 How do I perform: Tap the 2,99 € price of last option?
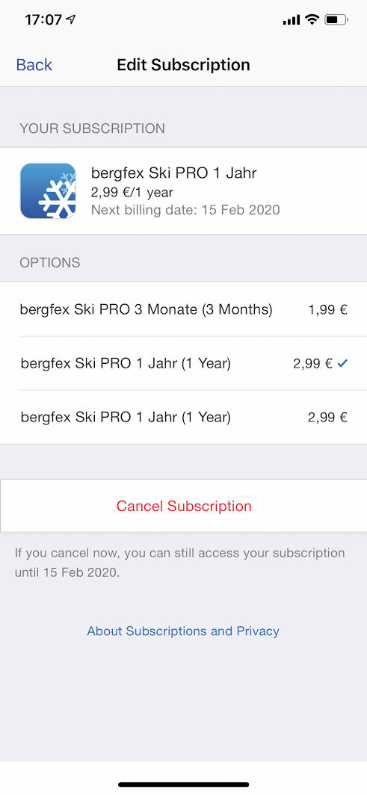pyautogui.click(x=328, y=417)
